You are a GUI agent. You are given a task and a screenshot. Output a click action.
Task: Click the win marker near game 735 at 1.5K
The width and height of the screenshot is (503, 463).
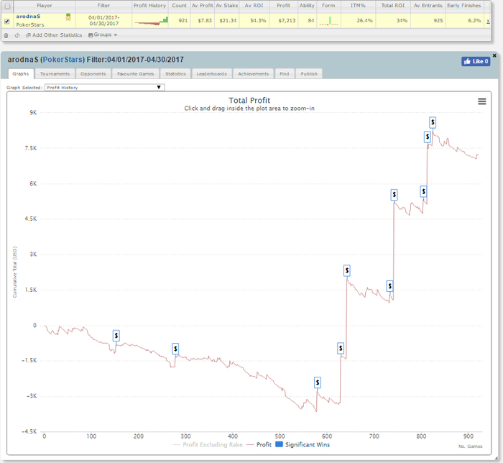389,285
